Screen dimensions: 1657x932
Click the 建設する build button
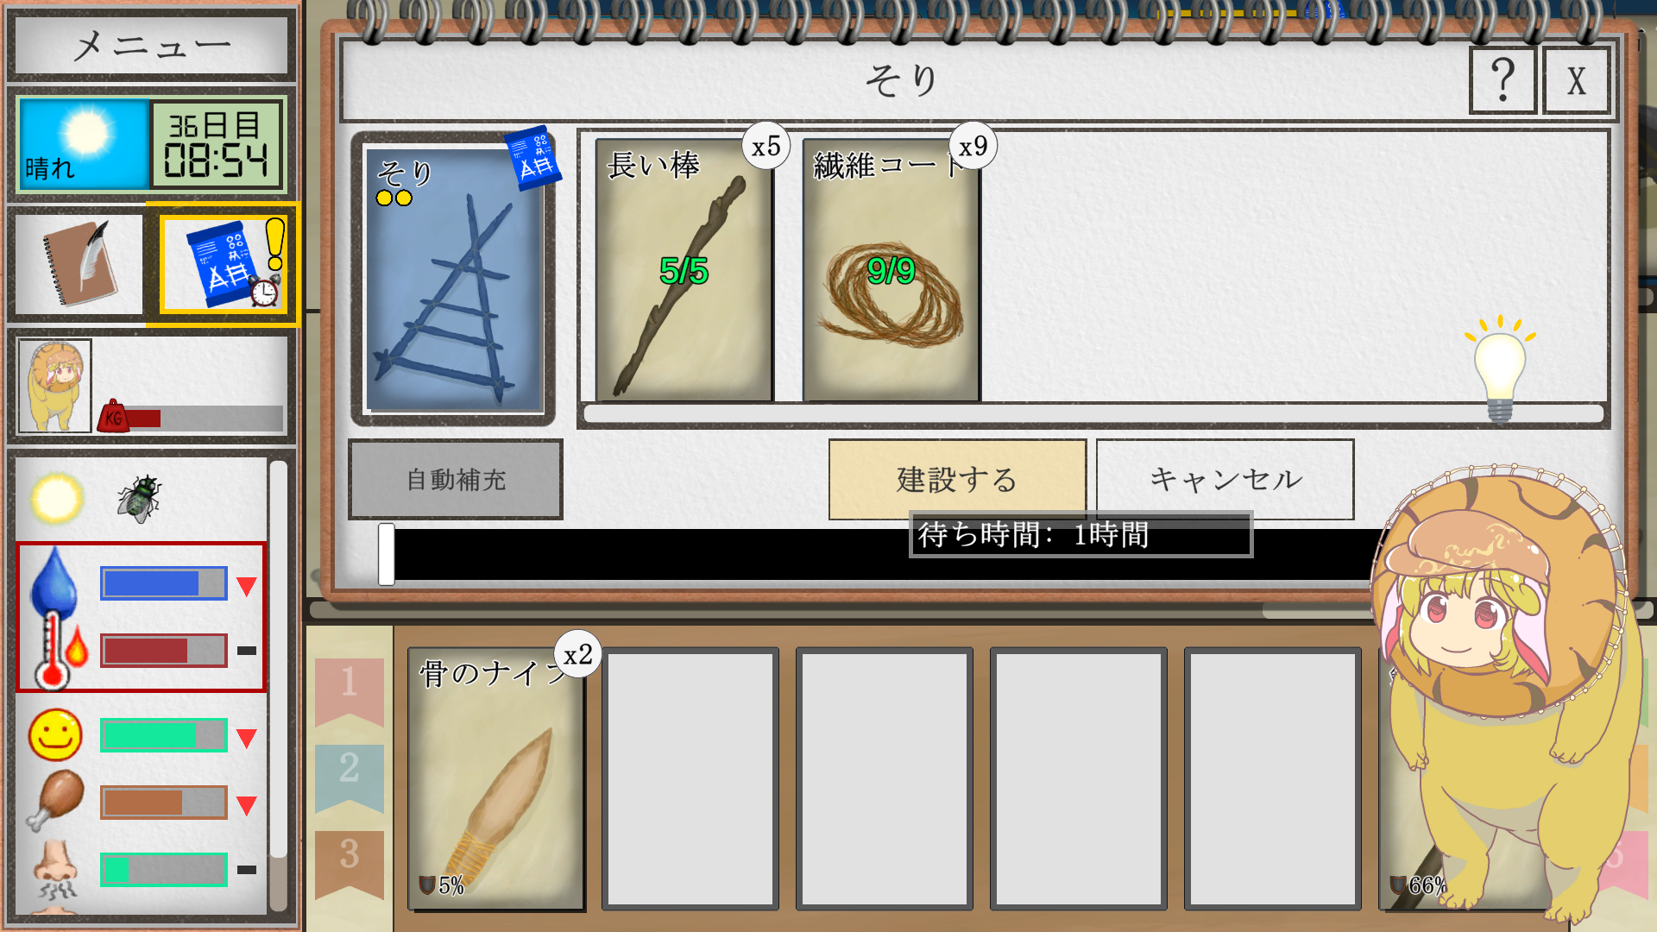coord(957,479)
